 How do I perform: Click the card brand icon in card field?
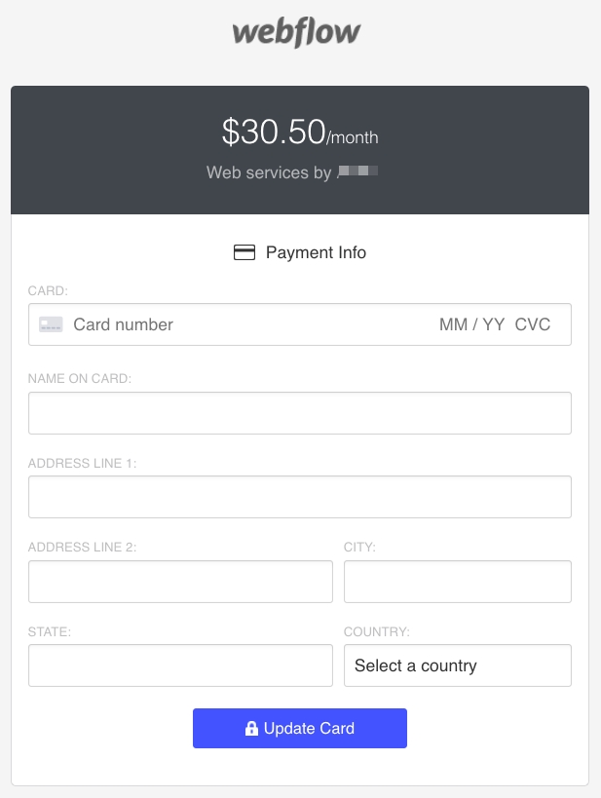pyautogui.click(x=52, y=324)
